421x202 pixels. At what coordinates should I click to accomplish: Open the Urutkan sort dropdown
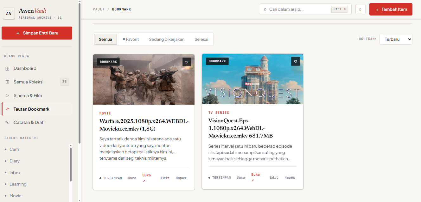[x=396, y=39]
